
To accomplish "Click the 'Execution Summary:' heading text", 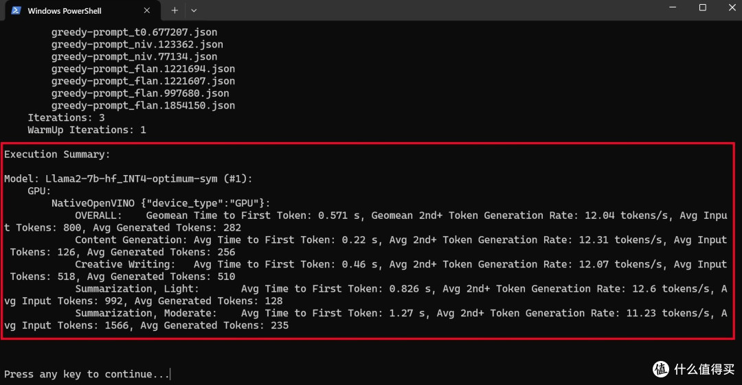I will (57, 154).
